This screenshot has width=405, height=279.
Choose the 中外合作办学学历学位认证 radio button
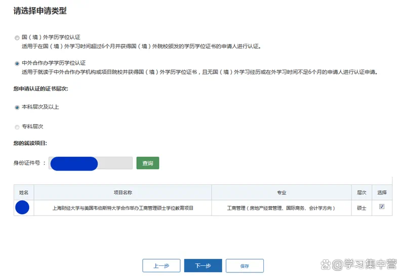pyautogui.click(x=17, y=63)
